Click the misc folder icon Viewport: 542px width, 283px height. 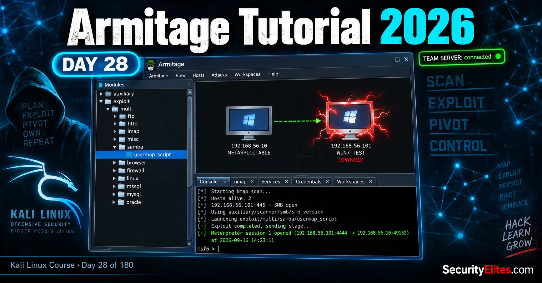pyautogui.click(x=122, y=139)
